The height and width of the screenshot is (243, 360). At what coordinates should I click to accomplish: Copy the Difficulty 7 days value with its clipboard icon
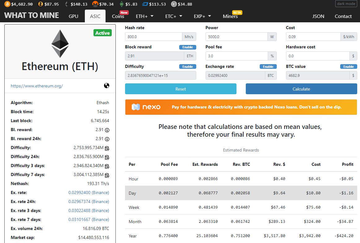(x=107, y=175)
